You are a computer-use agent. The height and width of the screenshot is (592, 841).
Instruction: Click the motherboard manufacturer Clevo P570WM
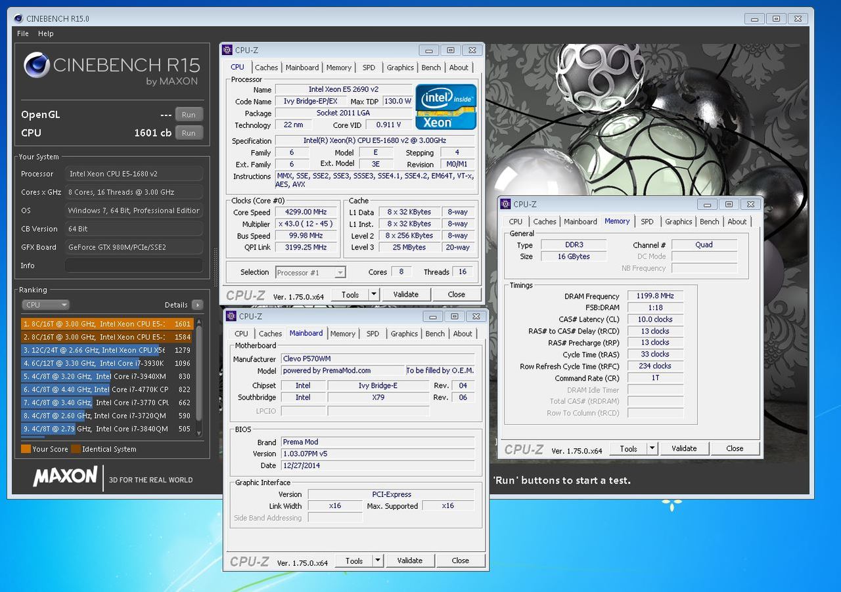(378, 359)
